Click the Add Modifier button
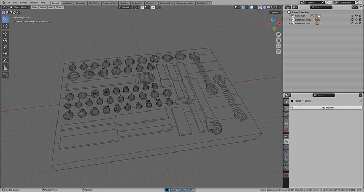364x192 pixels. click(326, 108)
